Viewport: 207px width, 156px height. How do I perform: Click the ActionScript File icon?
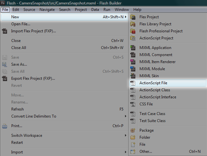pos(133,83)
